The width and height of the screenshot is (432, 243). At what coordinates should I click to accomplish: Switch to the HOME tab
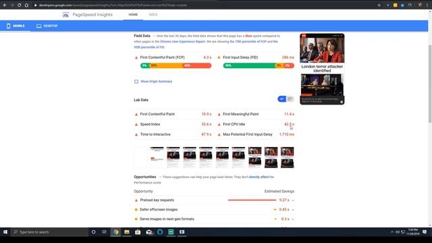(x=133, y=15)
